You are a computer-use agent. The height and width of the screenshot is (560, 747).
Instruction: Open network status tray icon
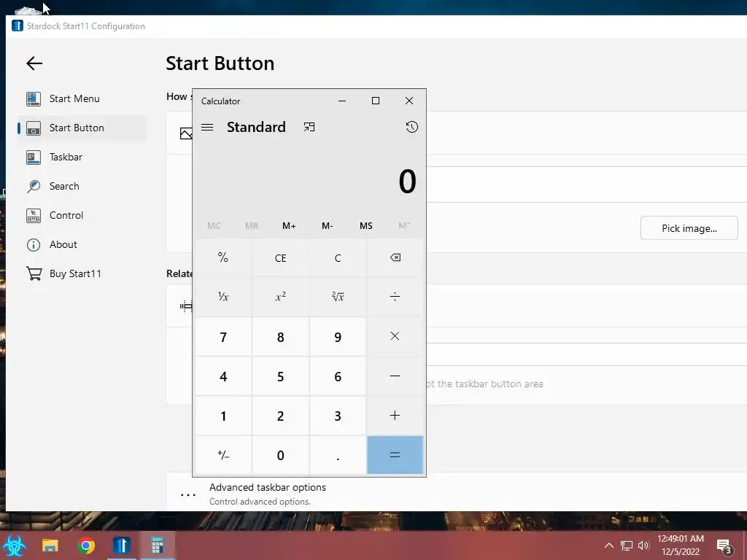(x=627, y=545)
